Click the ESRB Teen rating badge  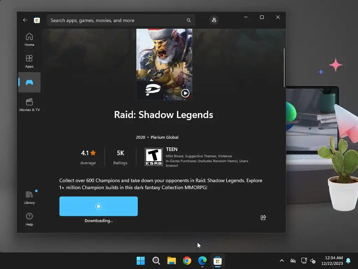[x=154, y=157]
